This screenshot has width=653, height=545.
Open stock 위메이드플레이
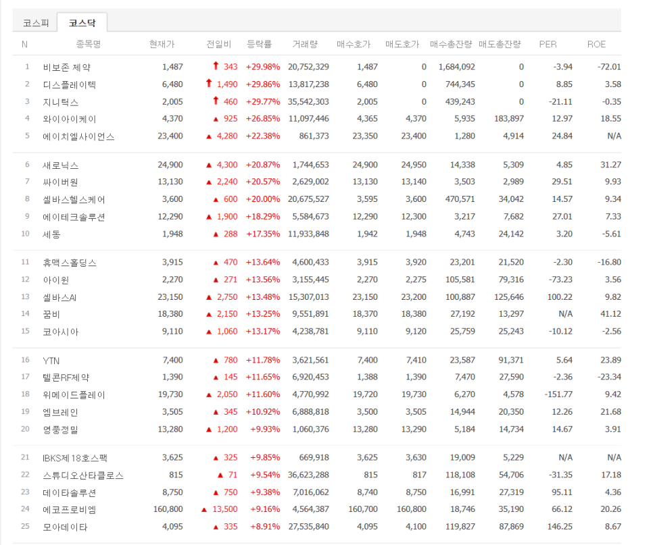click(x=74, y=395)
